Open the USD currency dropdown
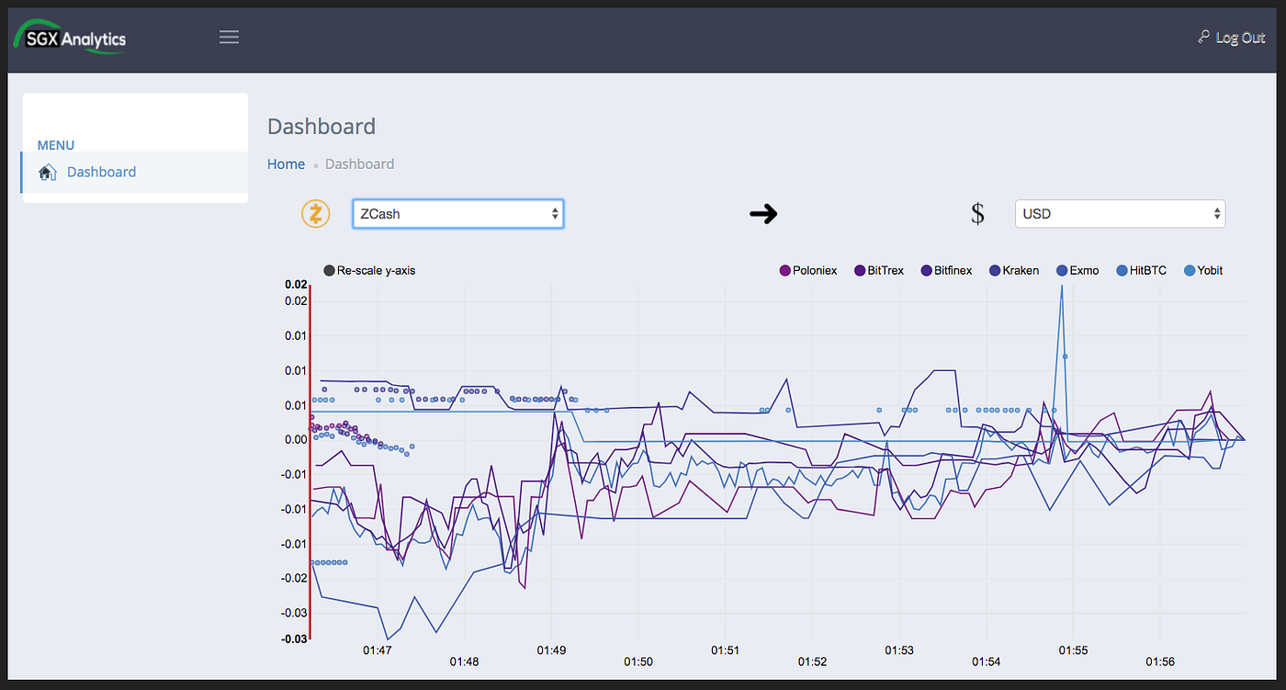 coord(1119,213)
